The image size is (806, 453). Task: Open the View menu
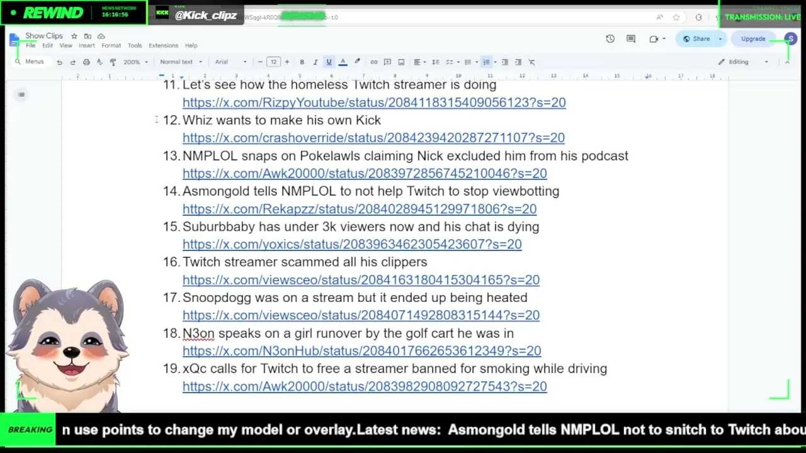pos(65,45)
